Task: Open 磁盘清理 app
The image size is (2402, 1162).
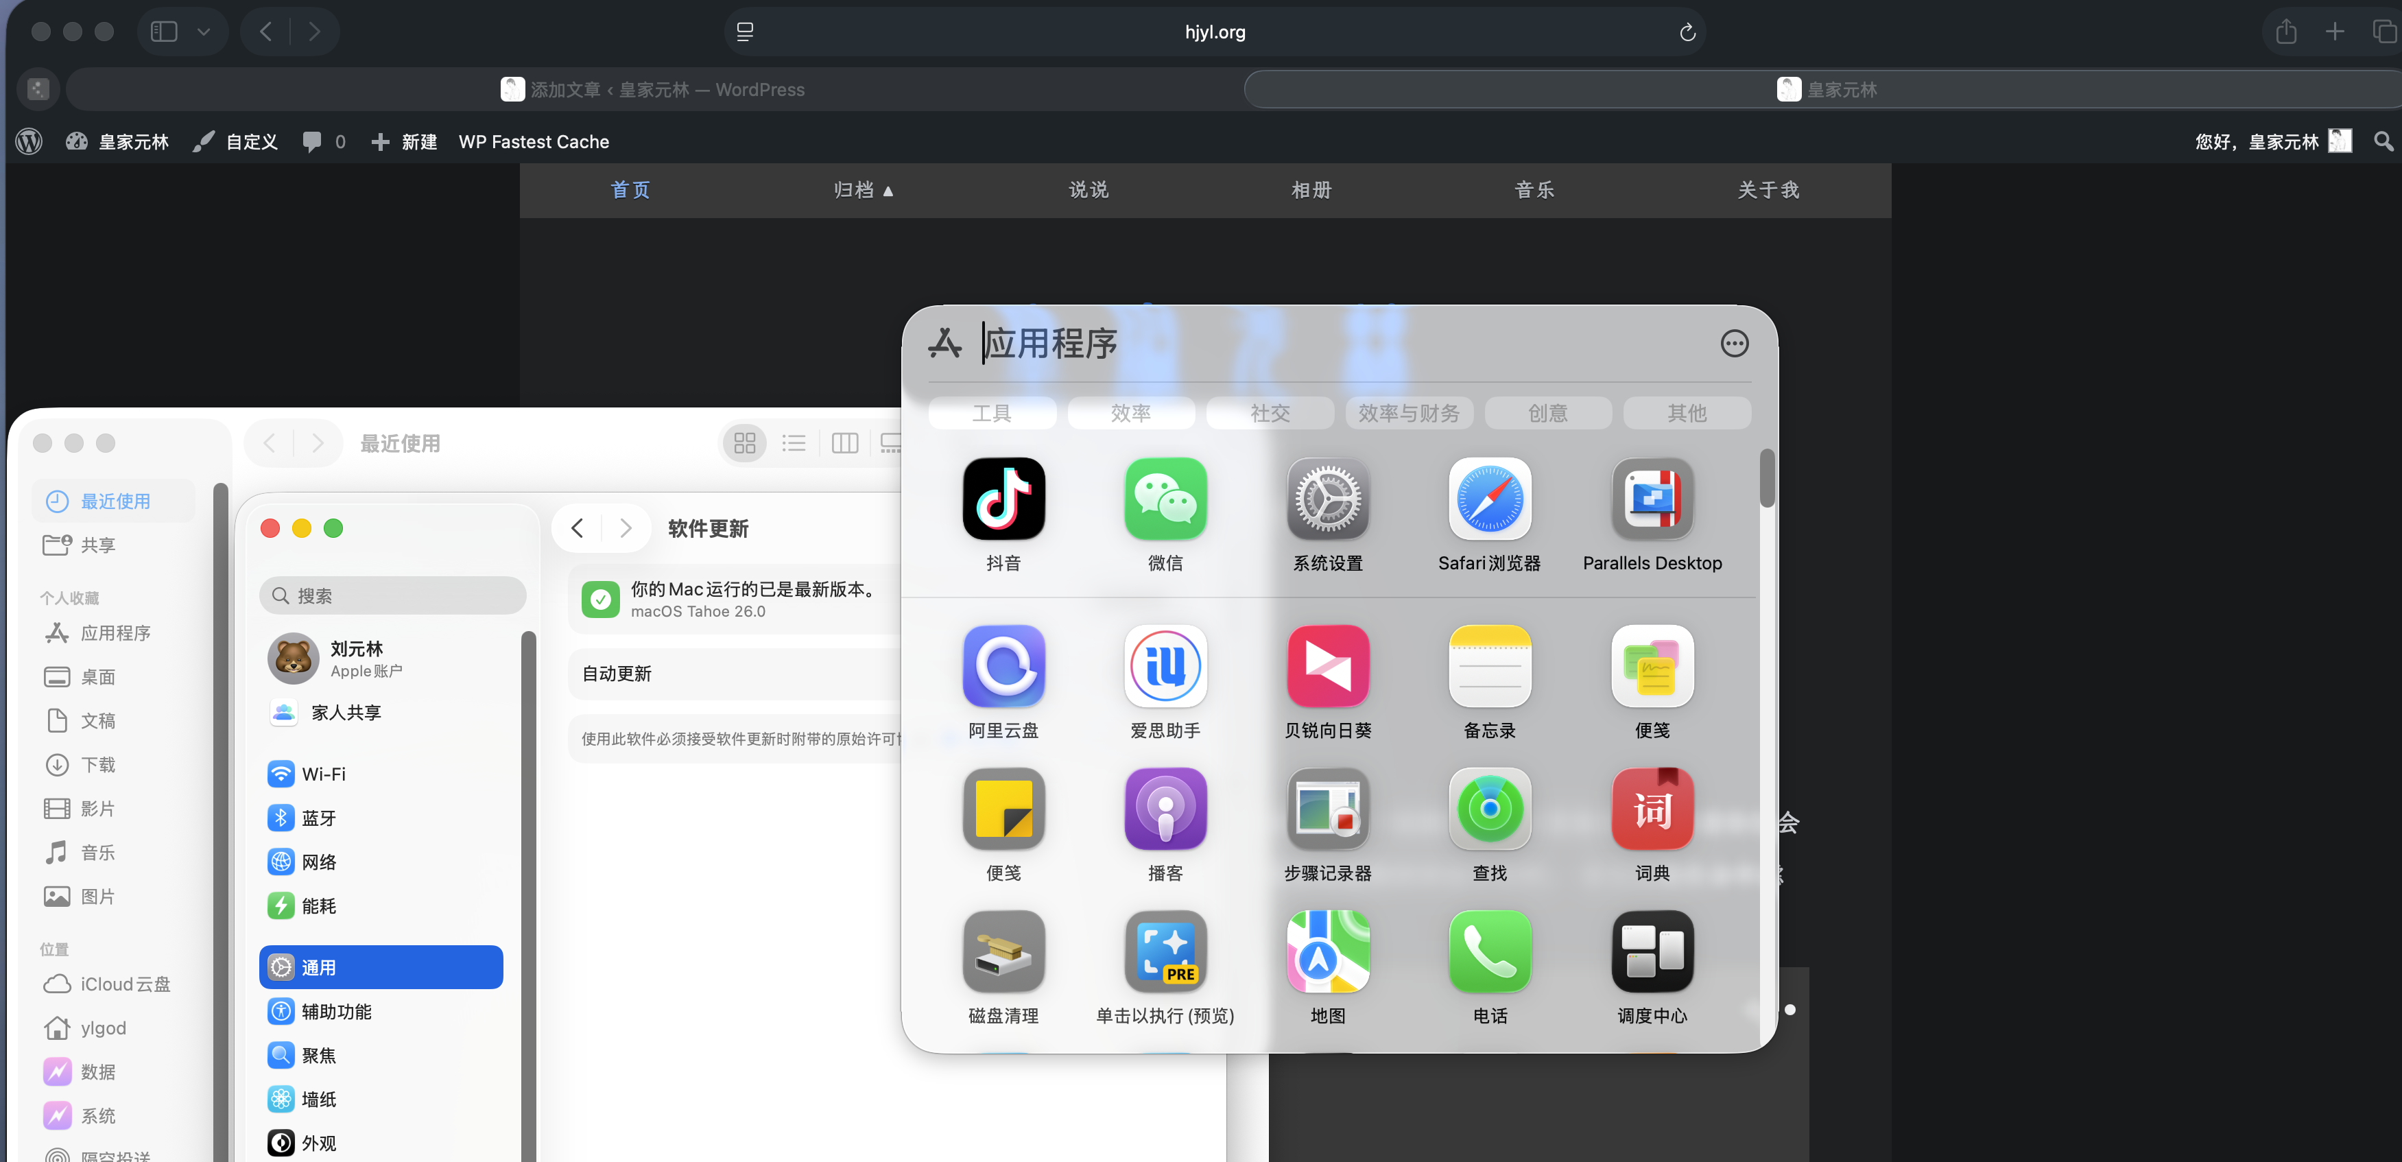Action: (1003, 951)
